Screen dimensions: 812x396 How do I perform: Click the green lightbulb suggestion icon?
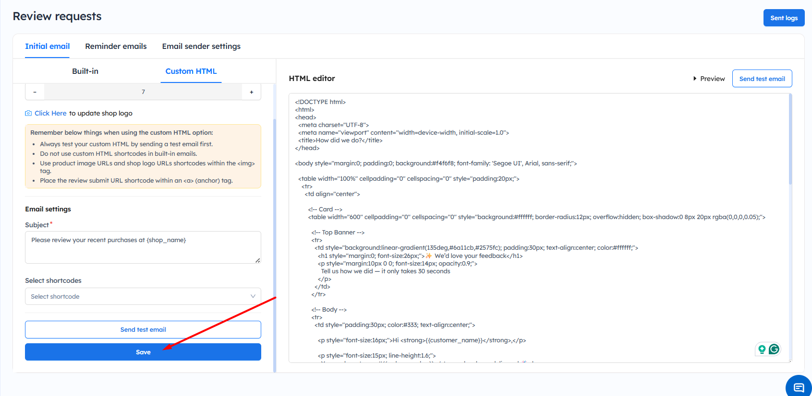click(x=762, y=349)
